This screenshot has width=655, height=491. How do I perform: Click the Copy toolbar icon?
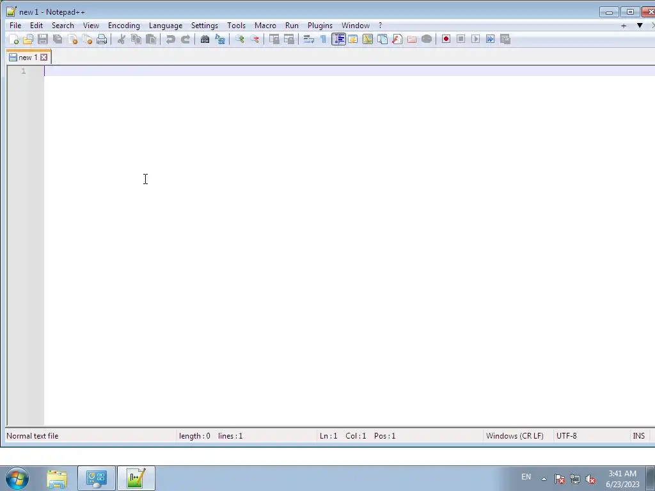(136, 39)
